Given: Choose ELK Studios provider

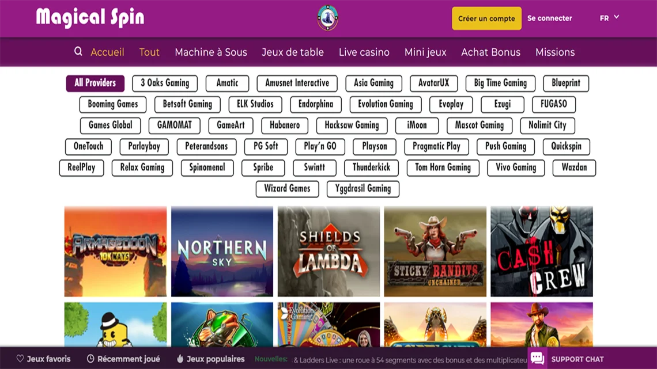Looking at the screenshot, I should (255, 104).
